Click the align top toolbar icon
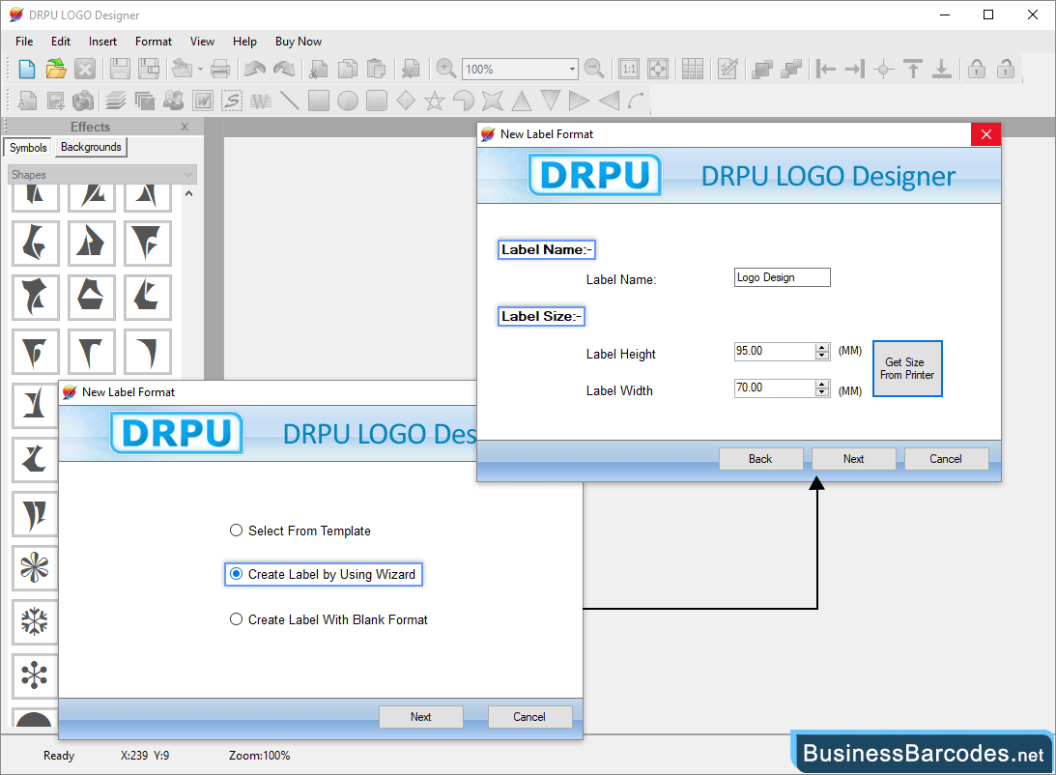The height and width of the screenshot is (775, 1056). click(913, 69)
